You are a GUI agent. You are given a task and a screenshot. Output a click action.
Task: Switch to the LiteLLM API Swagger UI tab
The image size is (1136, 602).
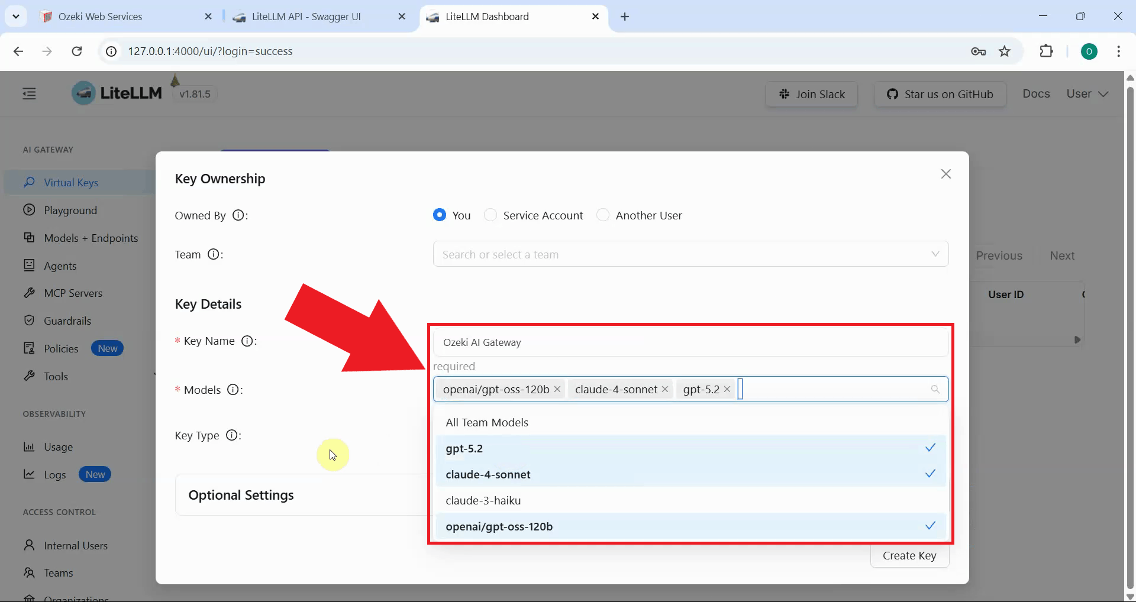click(x=306, y=17)
